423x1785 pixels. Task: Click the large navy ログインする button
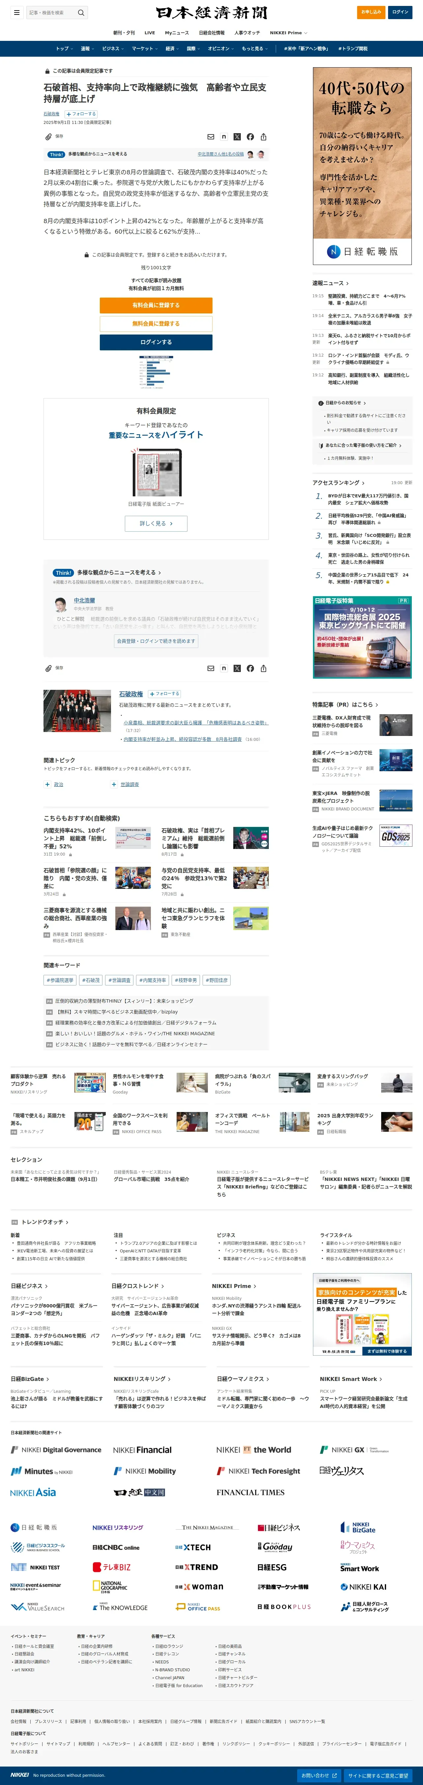tap(156, 342)
